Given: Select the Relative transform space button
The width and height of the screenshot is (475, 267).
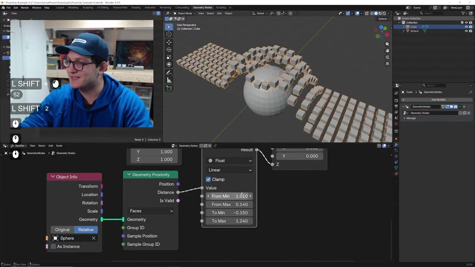Looking at the screenshot, I should 86,230.
